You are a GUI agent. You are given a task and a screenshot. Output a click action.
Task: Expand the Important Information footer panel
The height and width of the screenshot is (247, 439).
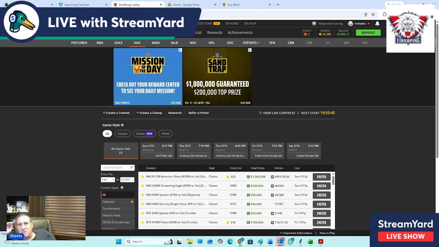(x=296, y=233)
